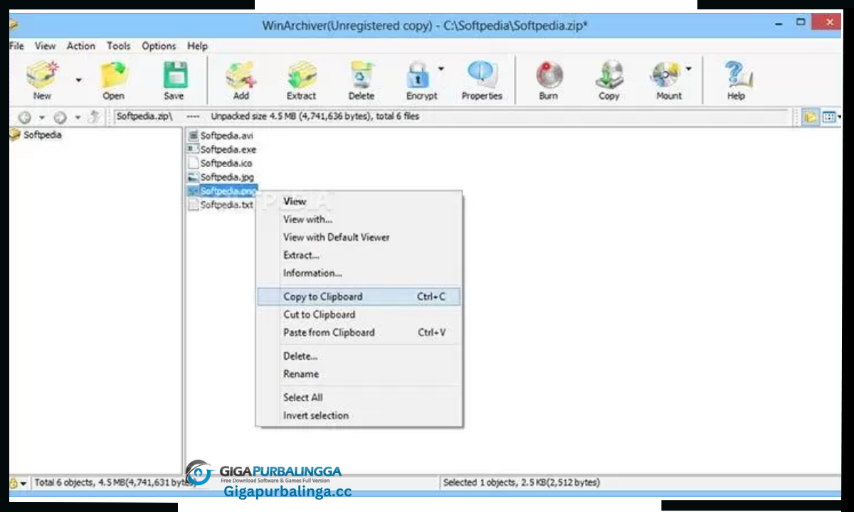Open the Tools menu
The image size is (854, 512).
tap(118, 46)
